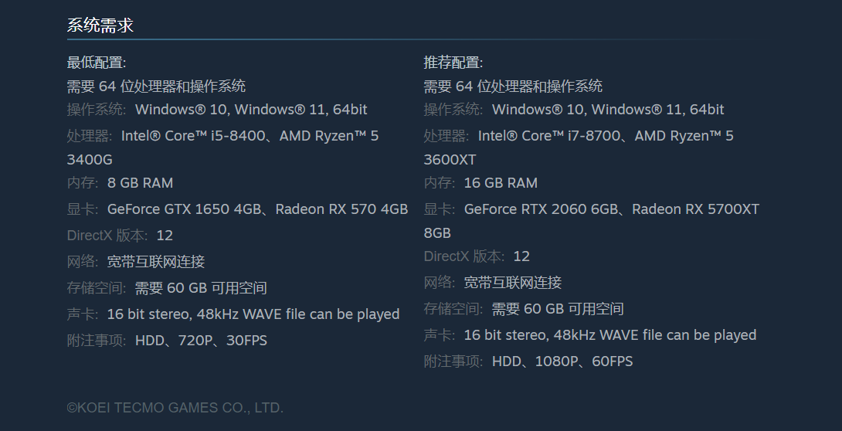The width and height of the screenshot is (842, 431).
Task: Click the 推荐配置 column title
Action: (453, 63)
